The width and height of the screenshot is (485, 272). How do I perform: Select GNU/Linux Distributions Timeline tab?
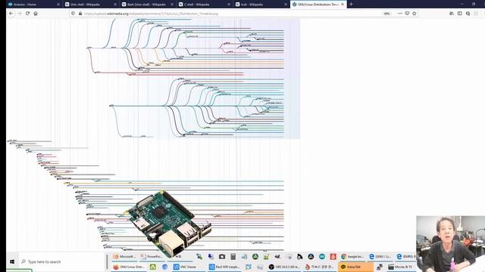(x=318, y=5)
